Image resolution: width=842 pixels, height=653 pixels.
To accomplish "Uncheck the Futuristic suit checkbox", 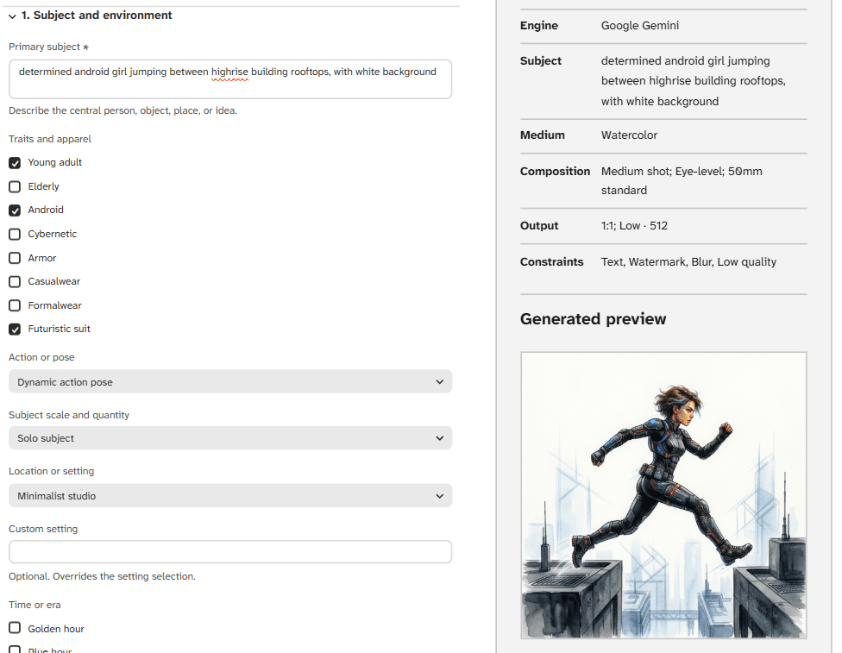I will [x=15, y=330].
